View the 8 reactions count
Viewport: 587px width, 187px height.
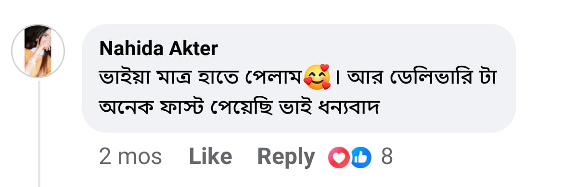point(387,157)
